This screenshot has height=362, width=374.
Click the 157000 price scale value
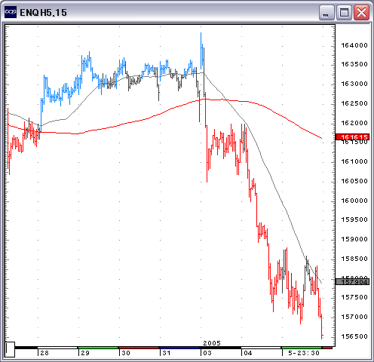tap(354, 317)
